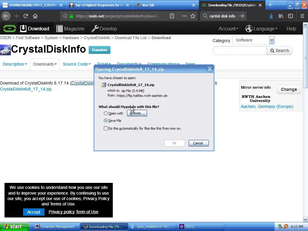Switch to Top 15 Highest frequencies tab
This screenshot has width=308, height=231.
pyautogui.click(x=100, y=5)
